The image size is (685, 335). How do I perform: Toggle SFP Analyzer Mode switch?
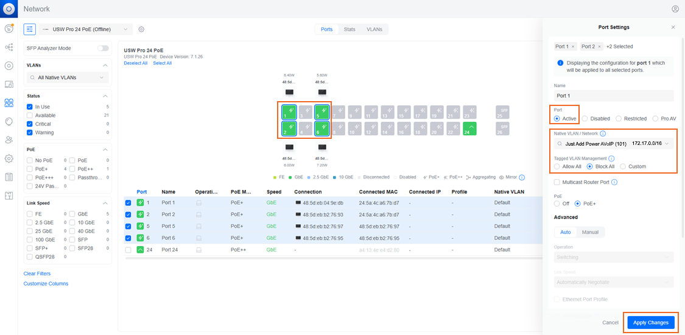click(x=103, y=48)
